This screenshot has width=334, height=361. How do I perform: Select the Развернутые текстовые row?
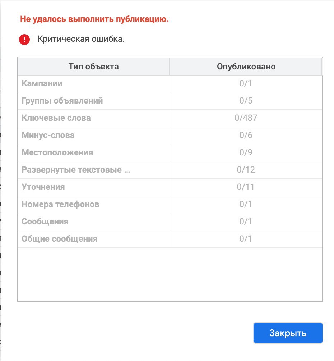tap(170, 170)
